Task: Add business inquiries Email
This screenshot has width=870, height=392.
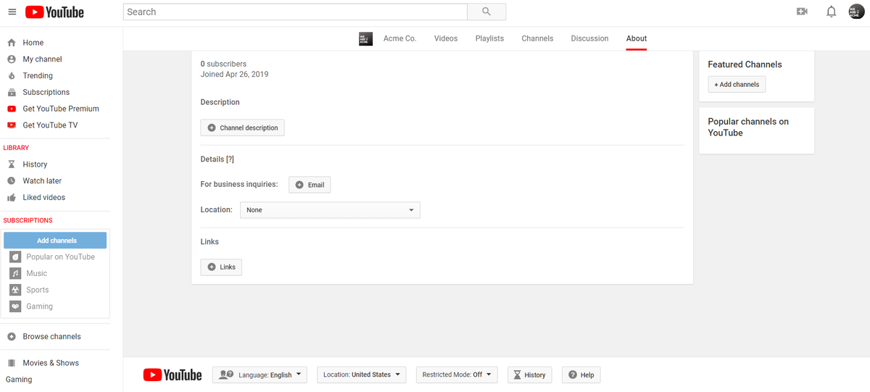Action: point(310,185)
